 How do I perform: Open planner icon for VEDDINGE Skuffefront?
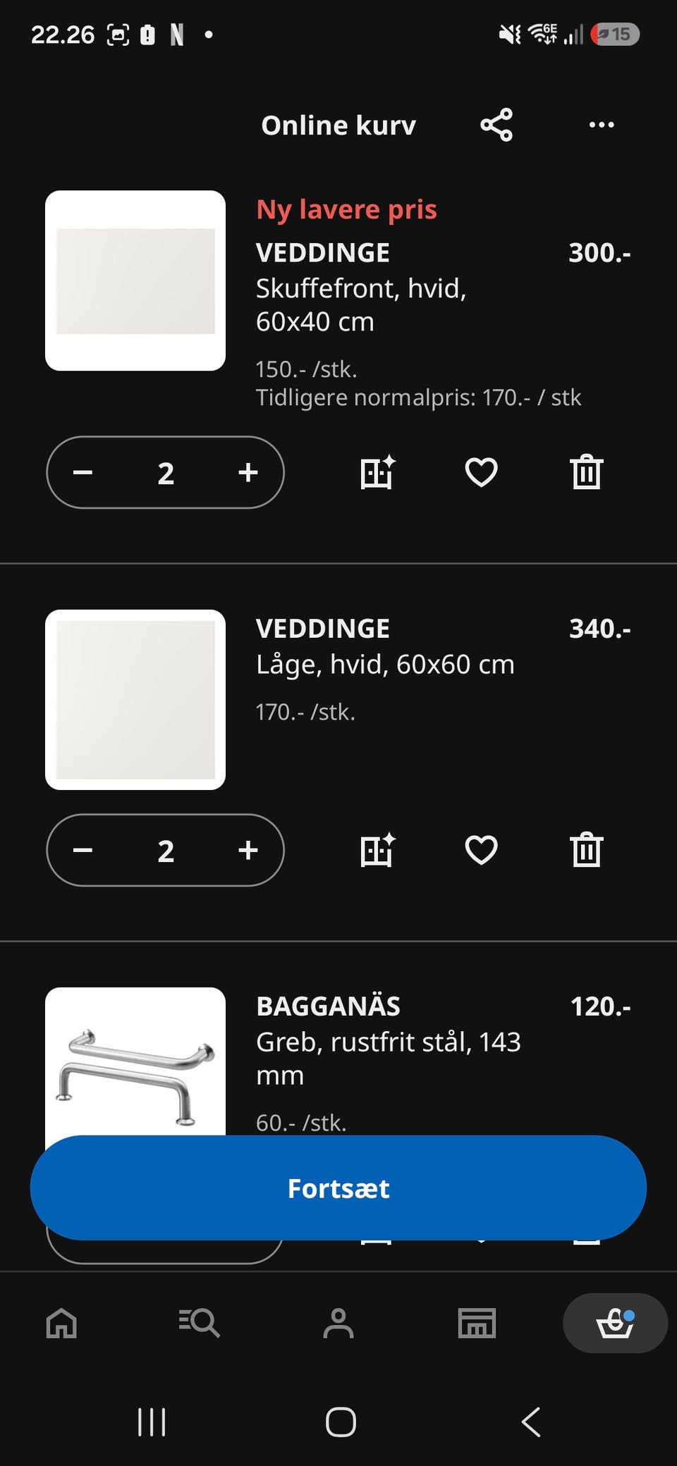[x=378, y=472]
